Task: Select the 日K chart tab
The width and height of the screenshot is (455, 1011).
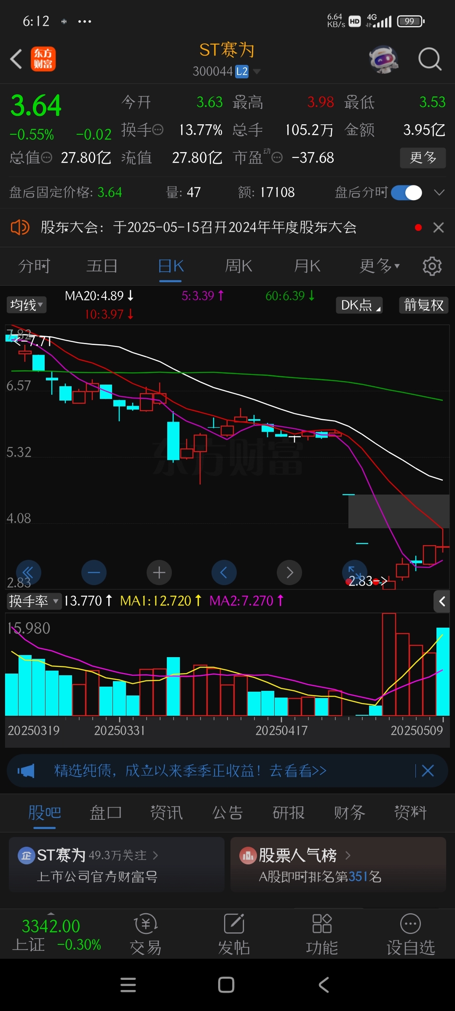Action: point(171,266)
